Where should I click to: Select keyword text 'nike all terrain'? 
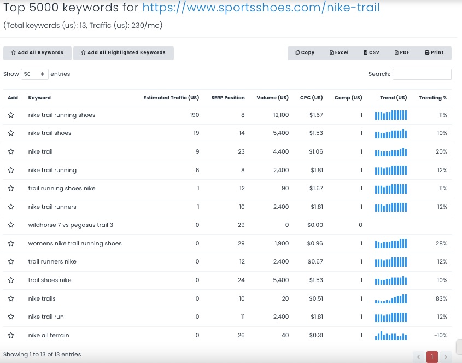pos(49,335)
